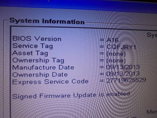Image resolution: width=157 pixels, height=118 pixels.
Task: Click the Asset Tag {none} value
Action: [116, 54]
